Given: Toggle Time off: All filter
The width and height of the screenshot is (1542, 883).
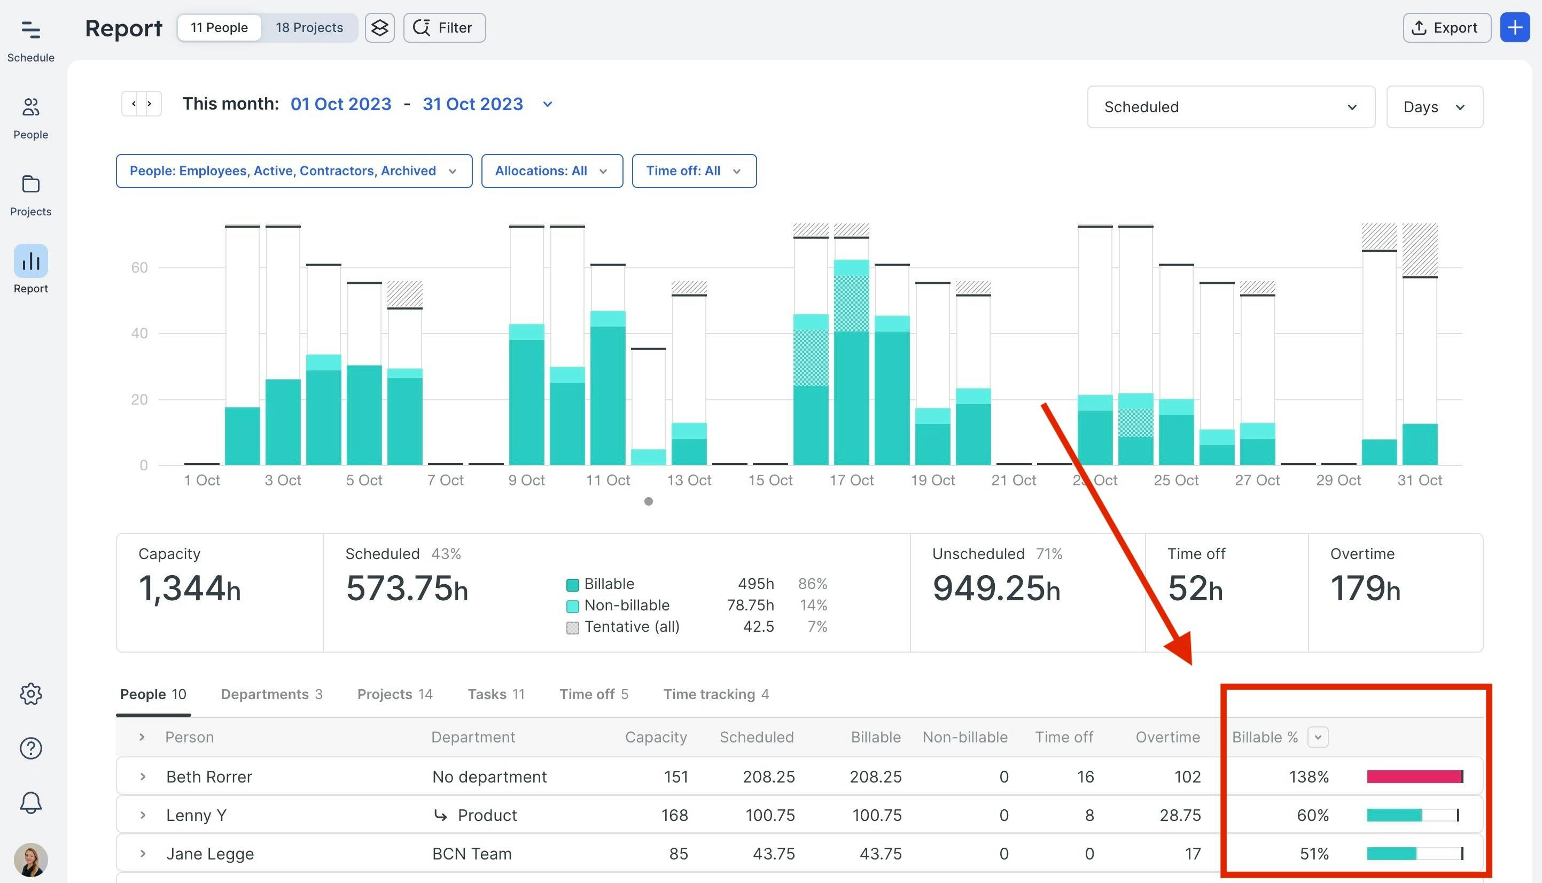Looking at the screenshot, I should point(692,169).
